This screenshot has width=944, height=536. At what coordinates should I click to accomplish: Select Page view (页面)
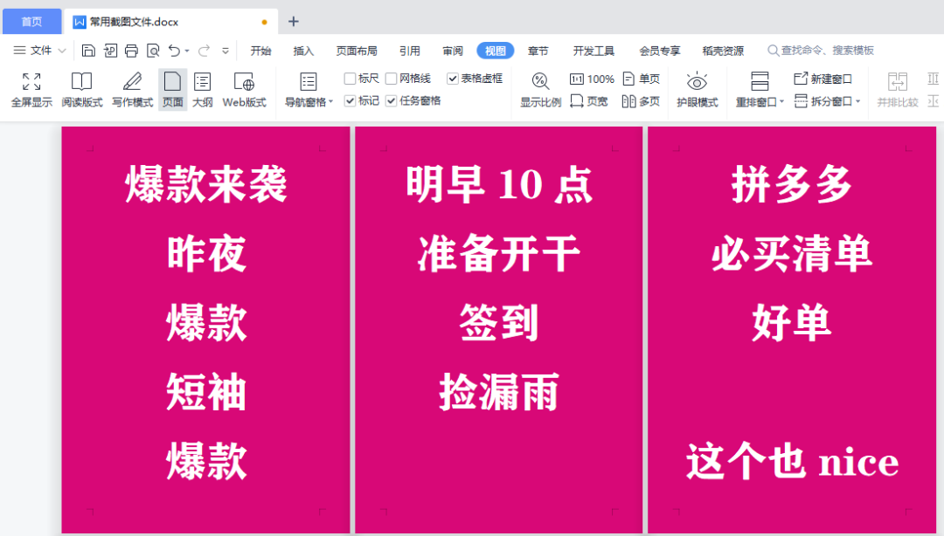click(173, 90)
